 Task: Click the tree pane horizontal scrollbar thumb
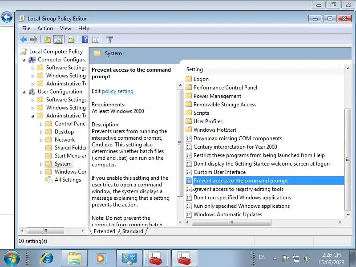[45, 231]
